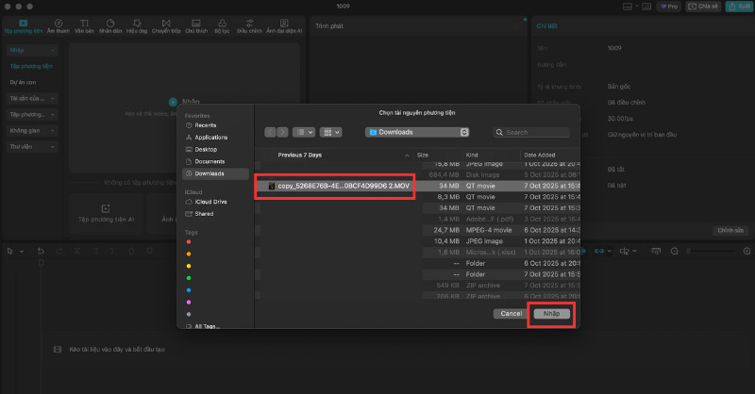Open the Âm thanh (audio) tool
The height and width of the screenshot is (394, 755).
click(59, 24)
